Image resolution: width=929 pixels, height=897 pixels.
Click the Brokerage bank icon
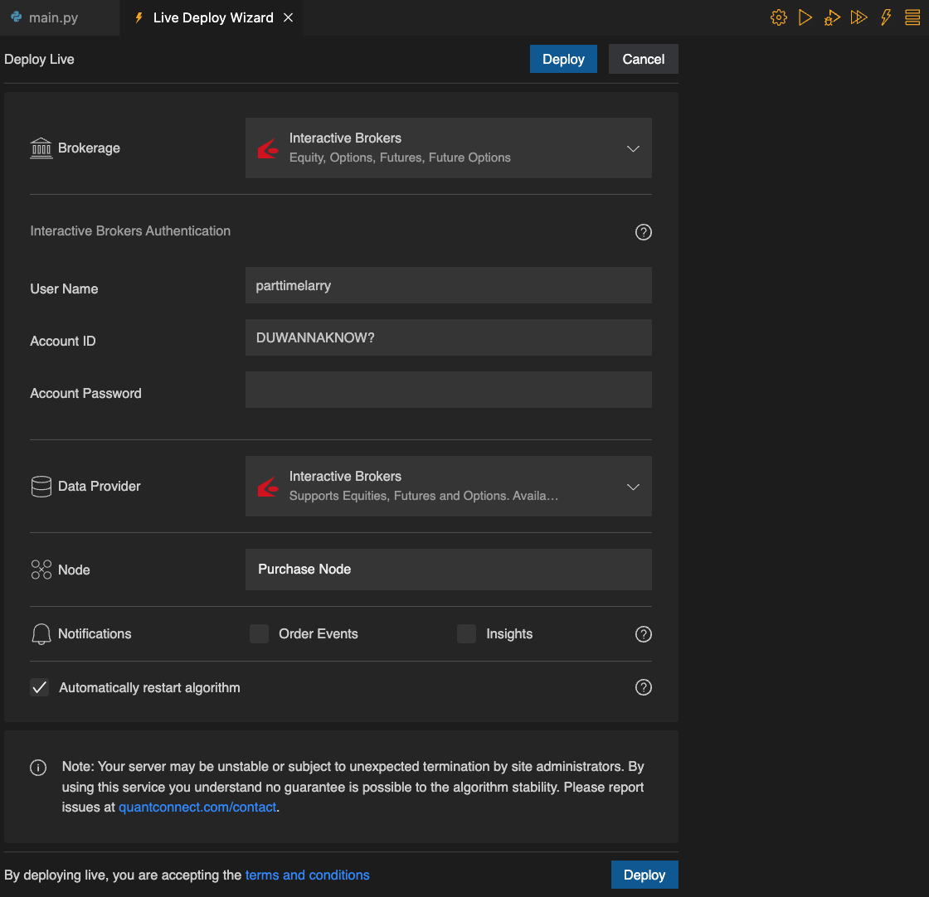[39, 148]
